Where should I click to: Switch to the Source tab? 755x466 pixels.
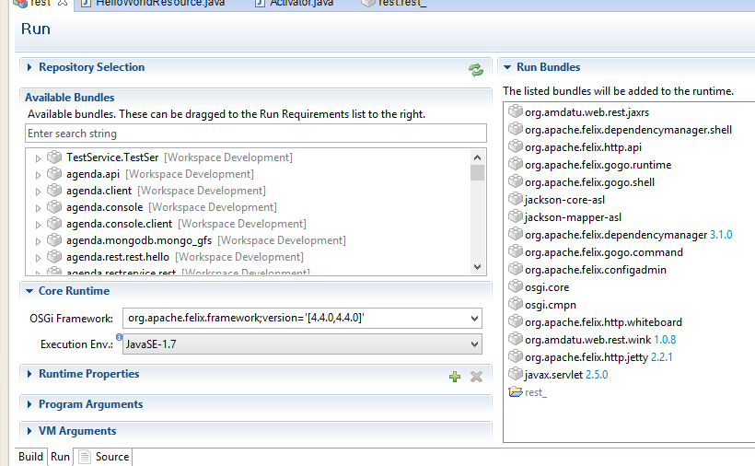click(104, 457)
